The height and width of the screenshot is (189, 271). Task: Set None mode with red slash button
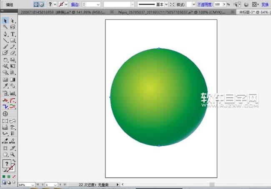click(14, 177)
